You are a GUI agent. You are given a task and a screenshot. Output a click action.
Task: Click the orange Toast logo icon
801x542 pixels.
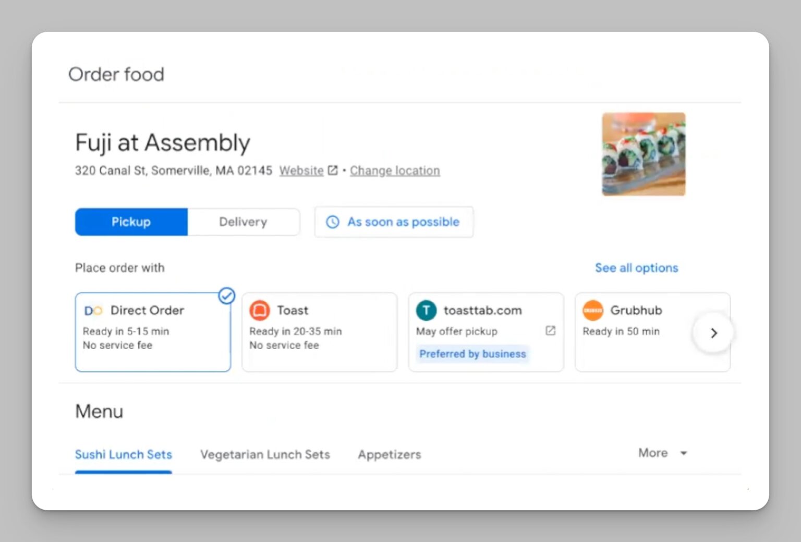point(260,310)
